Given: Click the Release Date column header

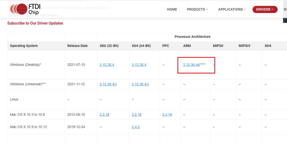Looking at the screenshot, I should click(77, 46).
